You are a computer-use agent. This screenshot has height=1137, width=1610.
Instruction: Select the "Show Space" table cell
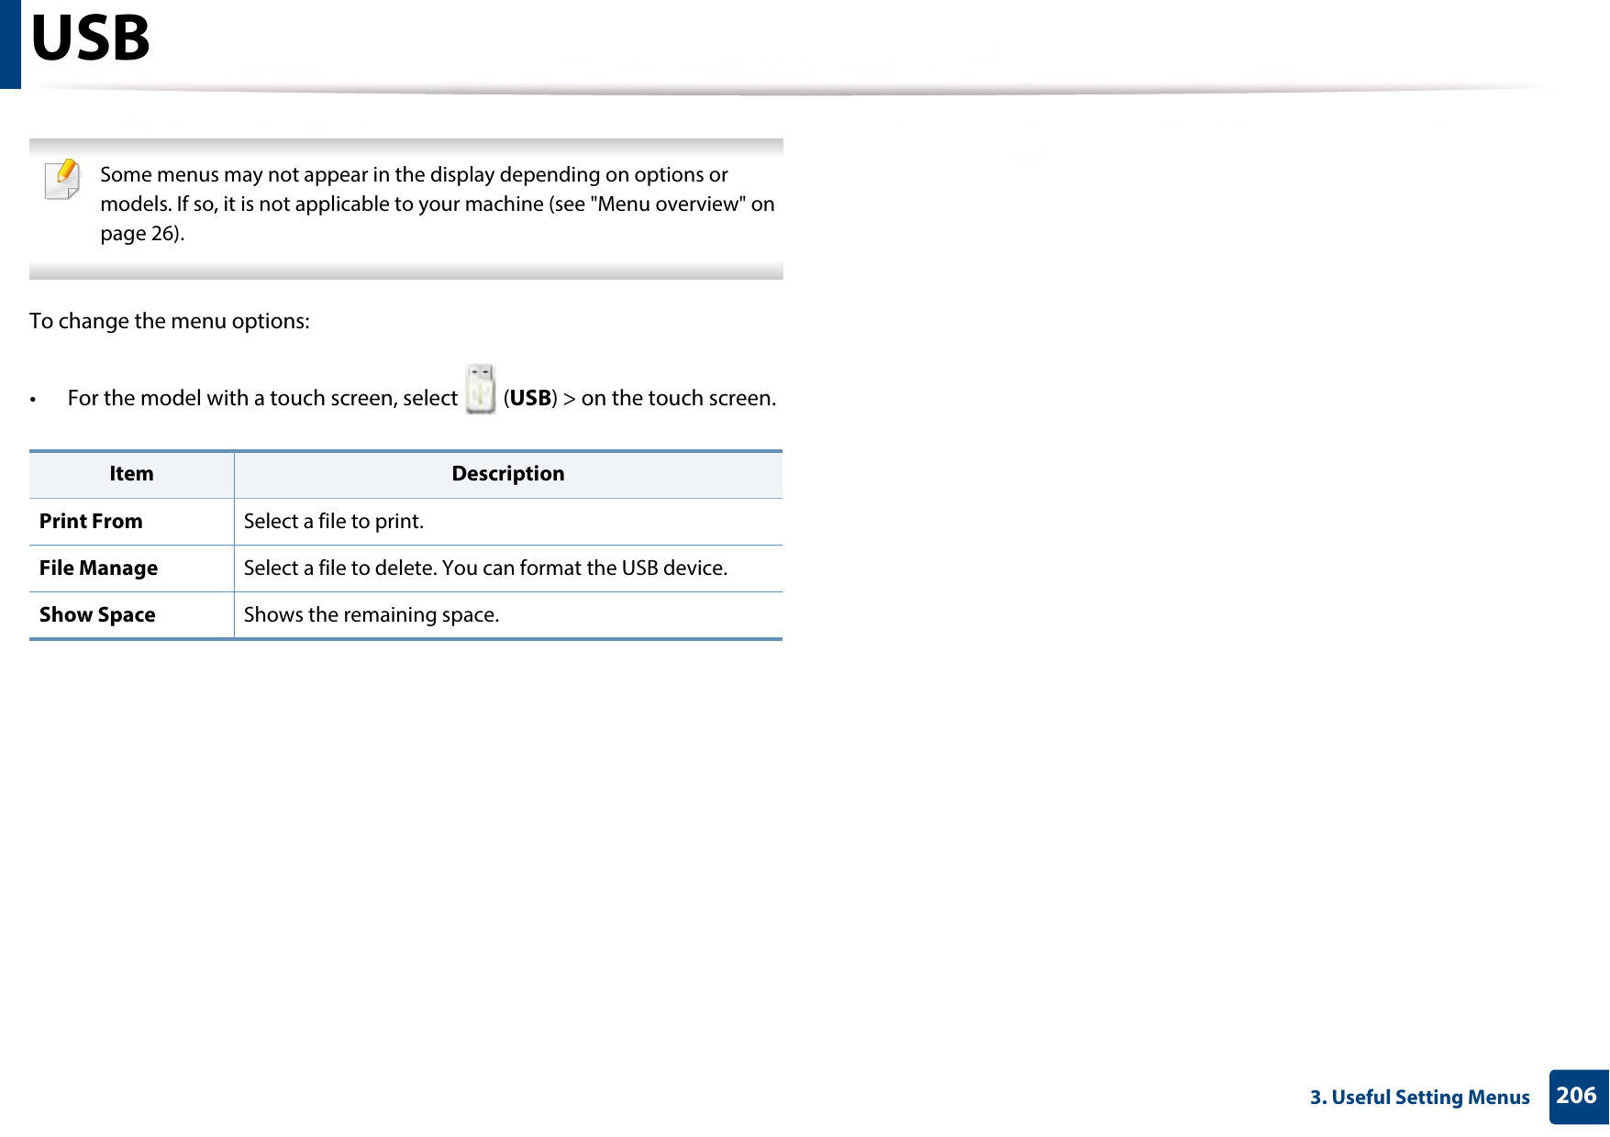click(131, 615)
